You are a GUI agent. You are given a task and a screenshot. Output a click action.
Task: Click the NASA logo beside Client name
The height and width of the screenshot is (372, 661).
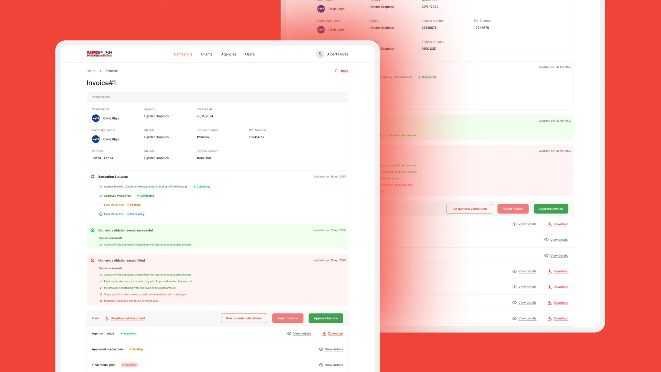point(96,118)
